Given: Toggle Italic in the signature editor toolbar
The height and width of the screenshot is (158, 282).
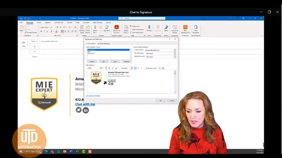Looking at the screenshot, I should [x=113, y=68].
